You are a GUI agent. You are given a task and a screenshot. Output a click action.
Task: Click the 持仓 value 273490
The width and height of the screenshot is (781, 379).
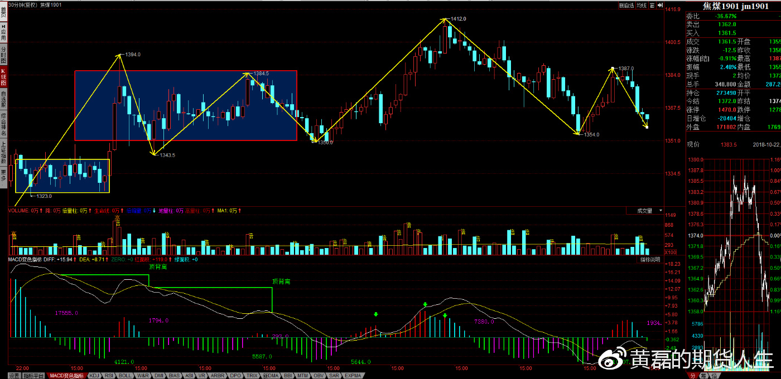pos(725,93)
